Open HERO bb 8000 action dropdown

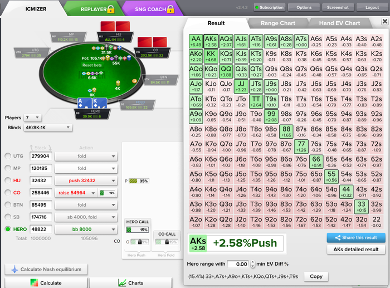(x=86, y=230)
